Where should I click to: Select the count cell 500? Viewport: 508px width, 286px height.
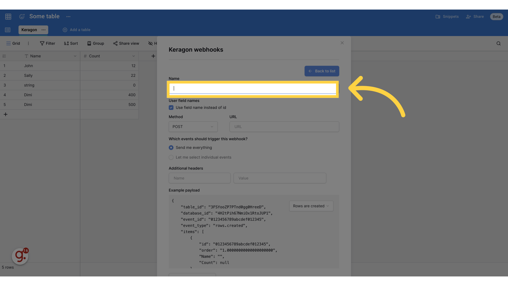109,105
